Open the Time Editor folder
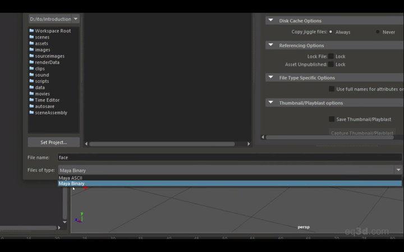This screenshot has height=252, width=404. [x=47, y=100]
